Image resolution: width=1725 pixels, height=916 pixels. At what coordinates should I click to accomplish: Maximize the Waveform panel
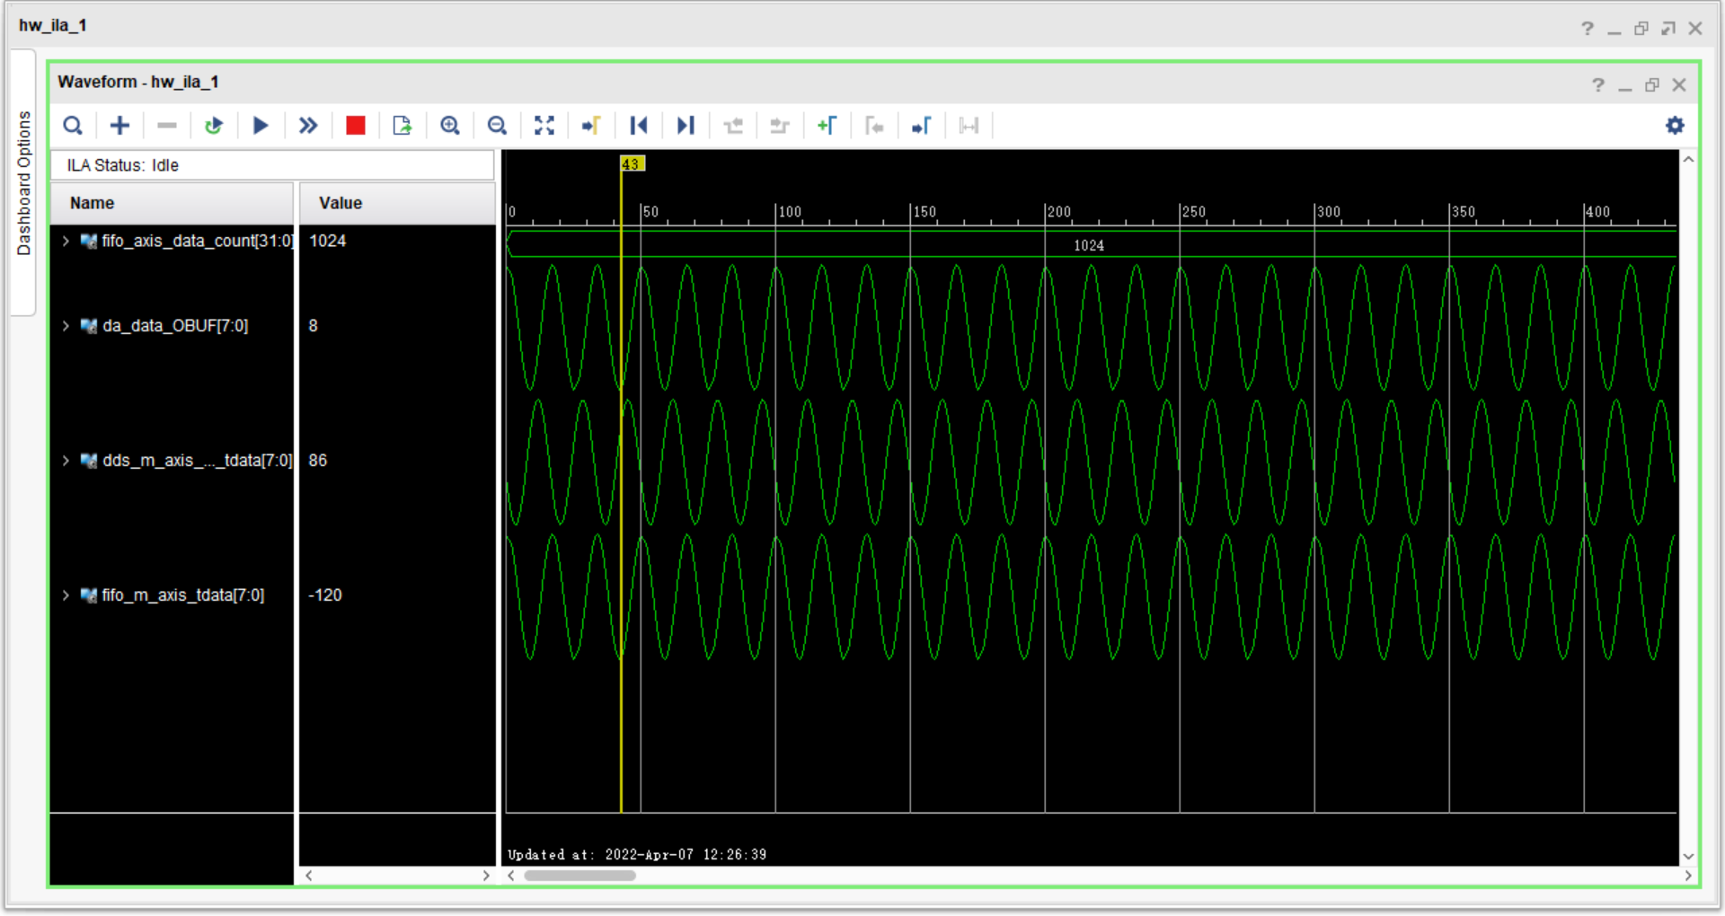tap(1651, 84)
